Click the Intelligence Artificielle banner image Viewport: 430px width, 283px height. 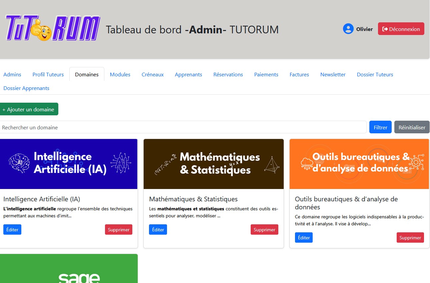coord(69,164)
